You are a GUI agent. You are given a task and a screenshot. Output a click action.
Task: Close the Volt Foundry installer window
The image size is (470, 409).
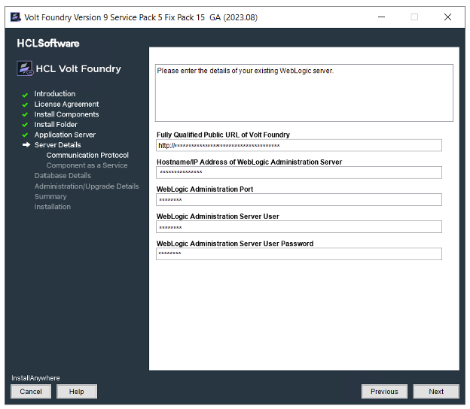pos(447,17)
